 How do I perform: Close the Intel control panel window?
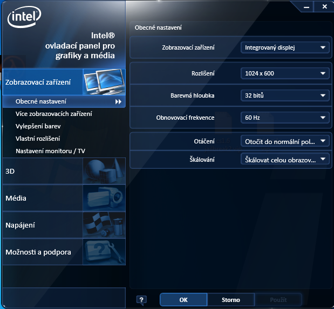coord(324,6)
